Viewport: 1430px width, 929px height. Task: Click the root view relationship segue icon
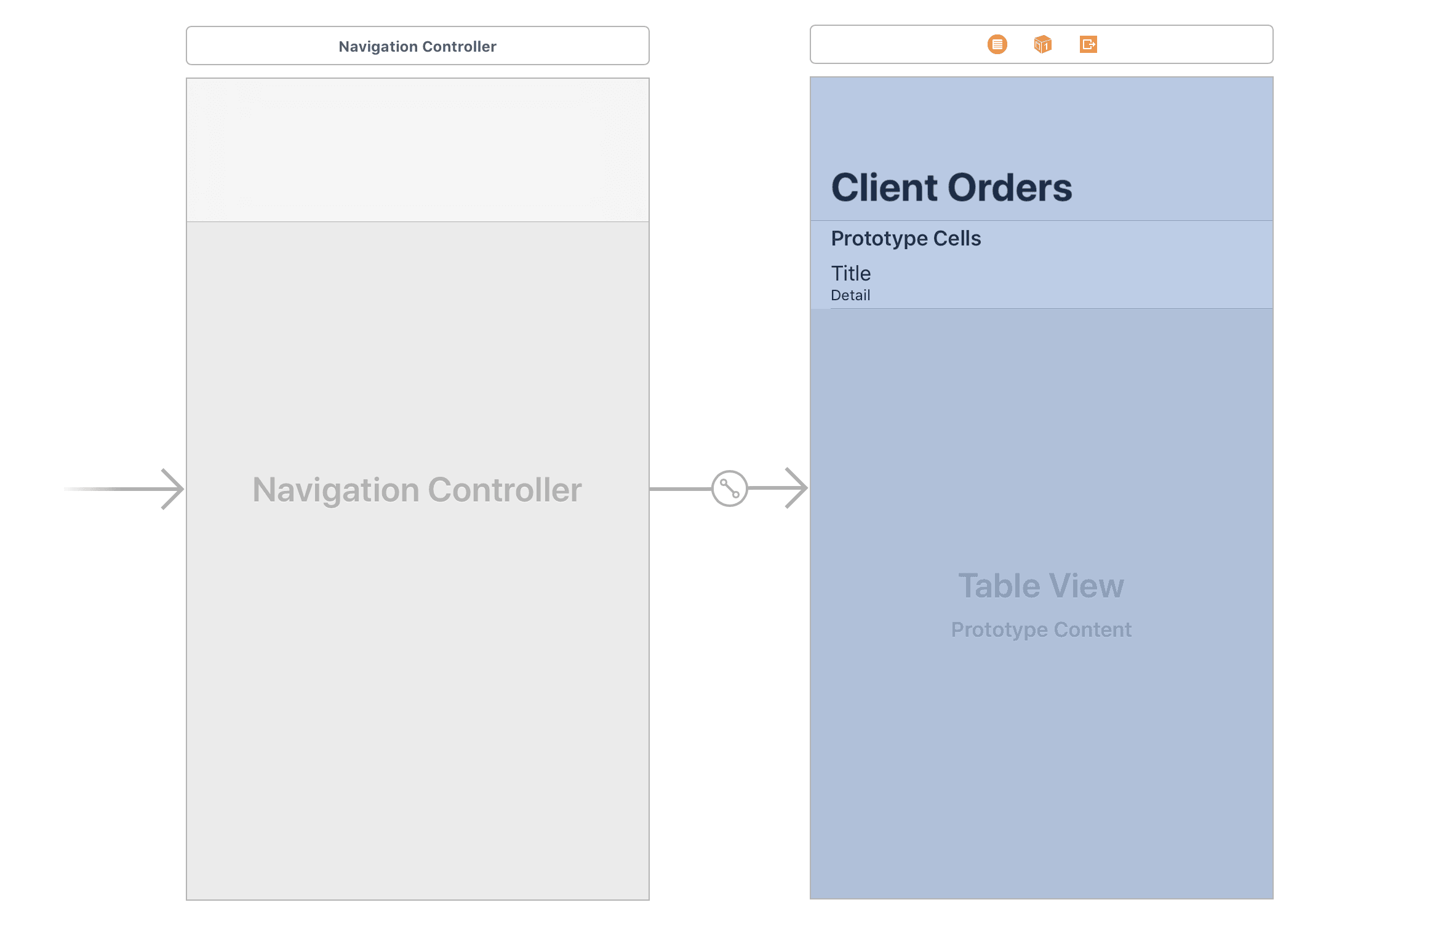(729, 488)
